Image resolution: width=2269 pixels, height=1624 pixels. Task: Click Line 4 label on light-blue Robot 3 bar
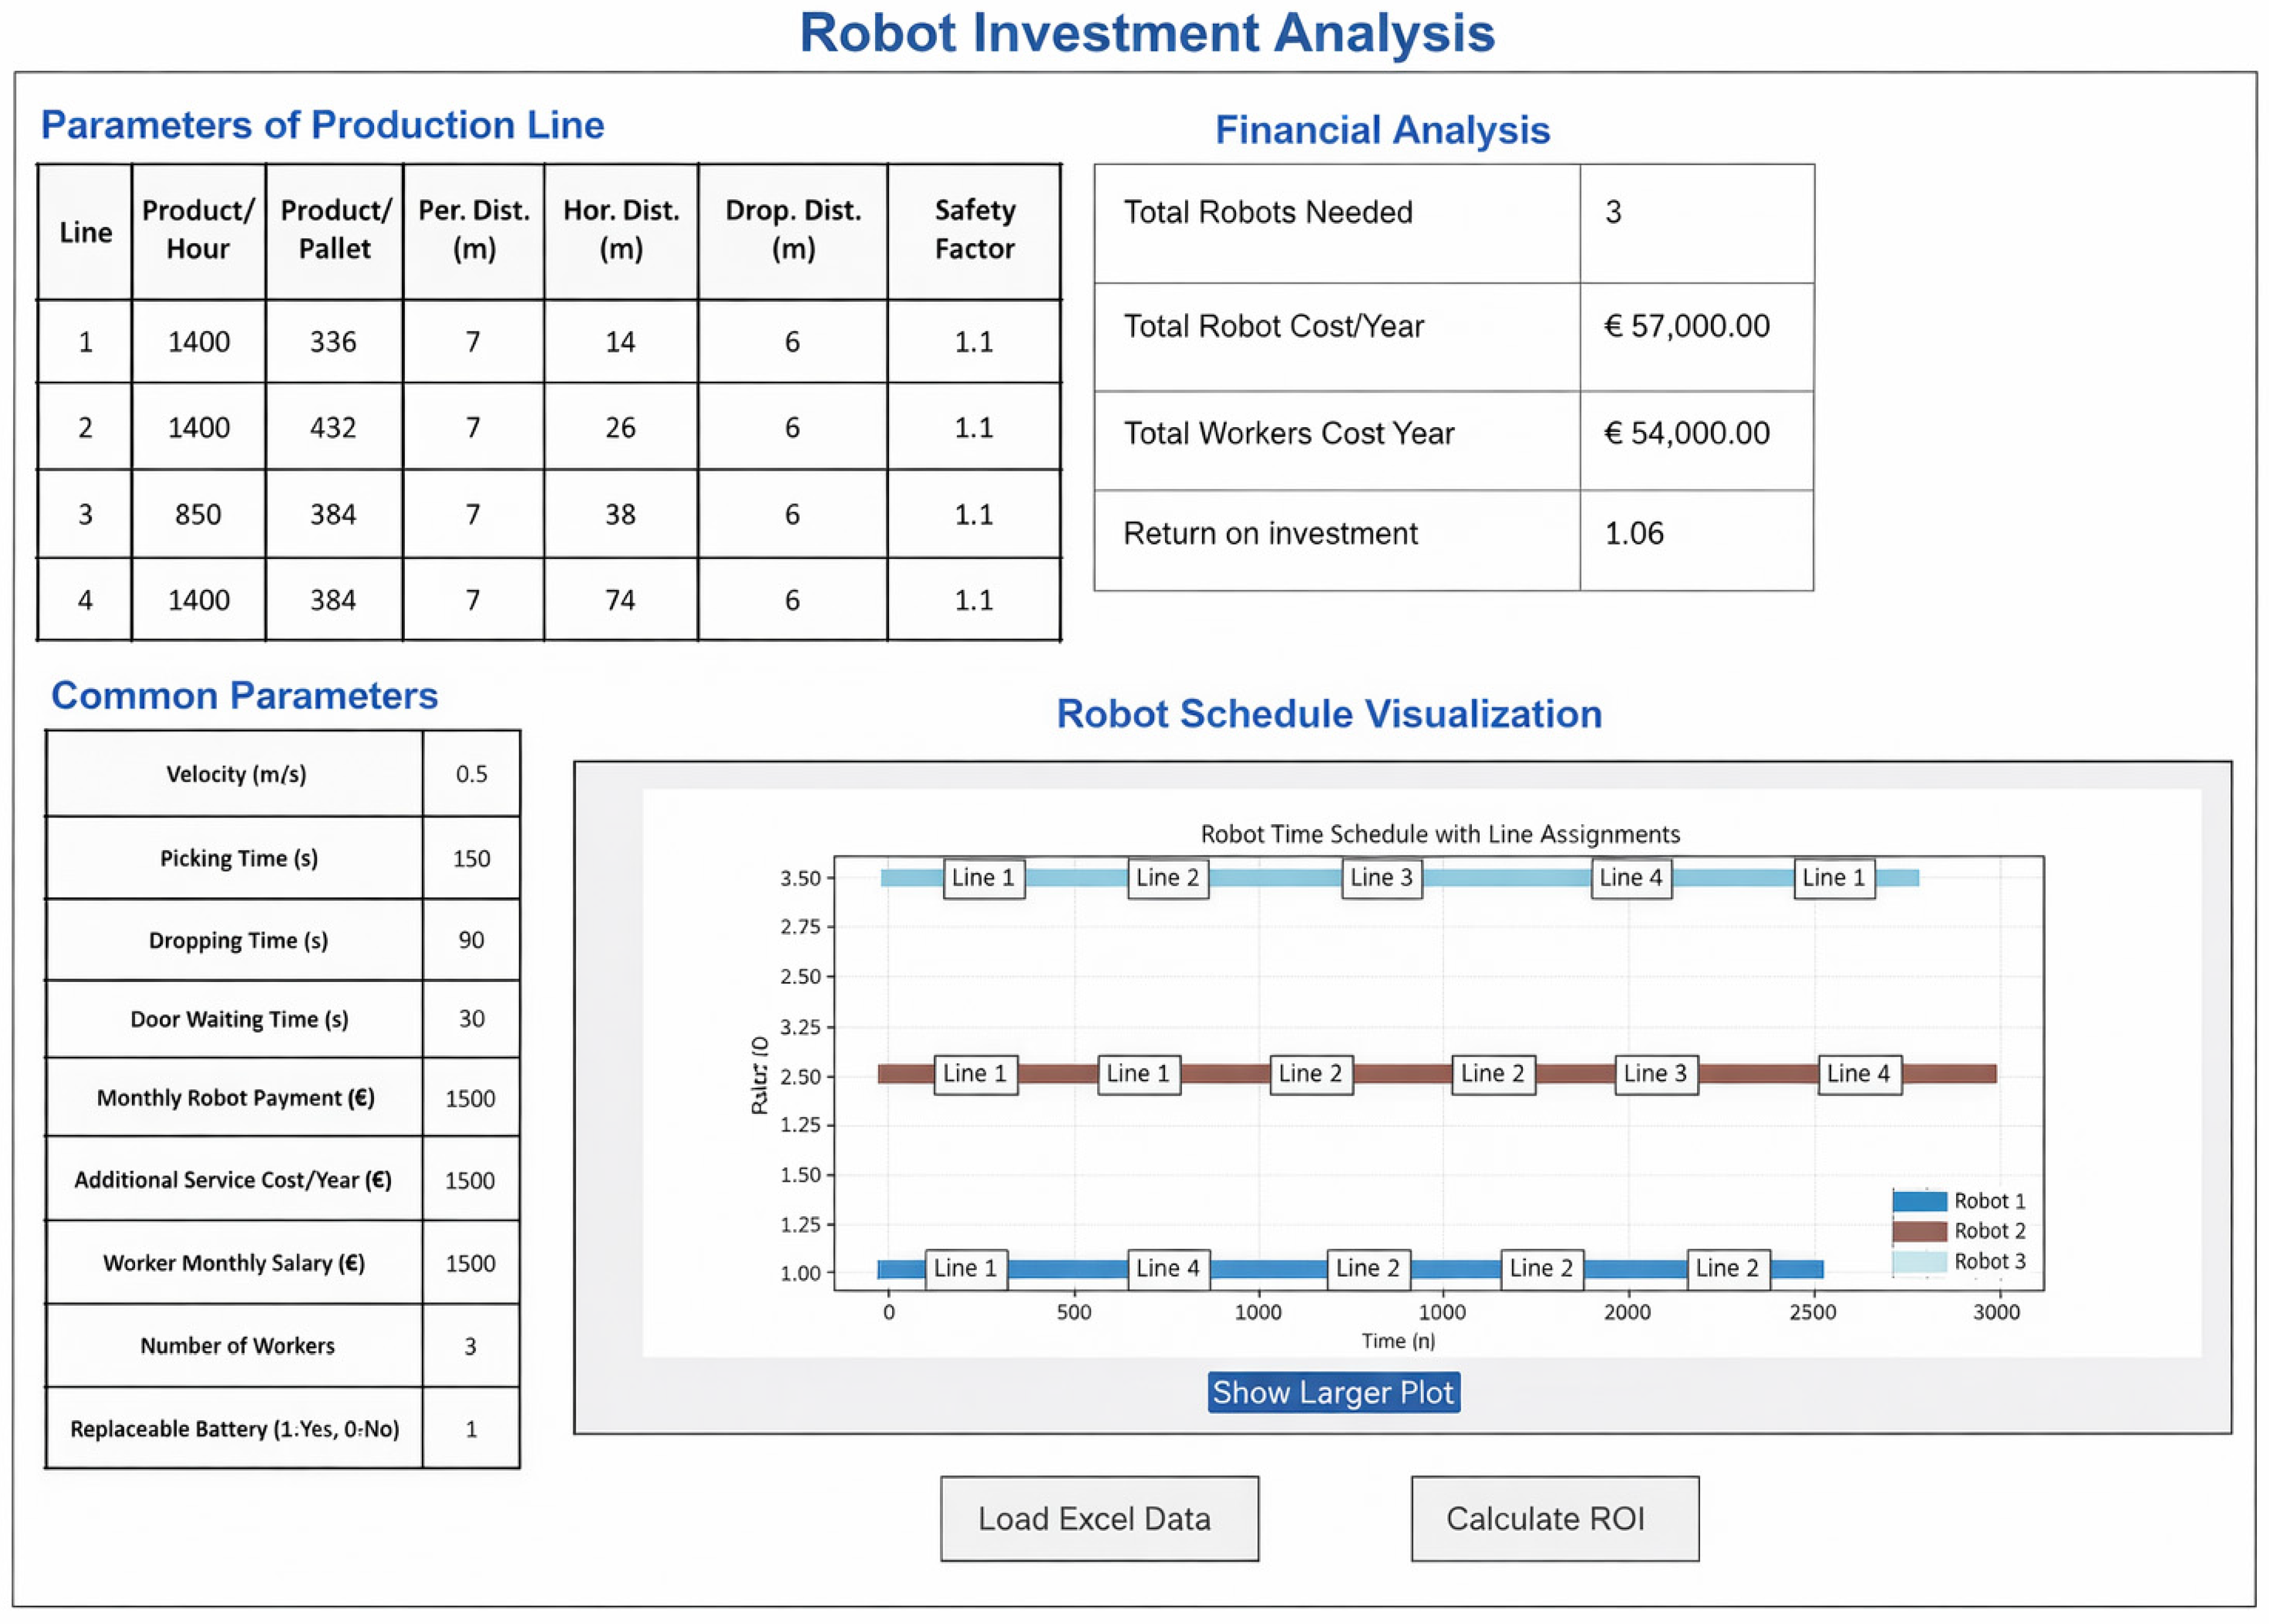[1631, 878]
